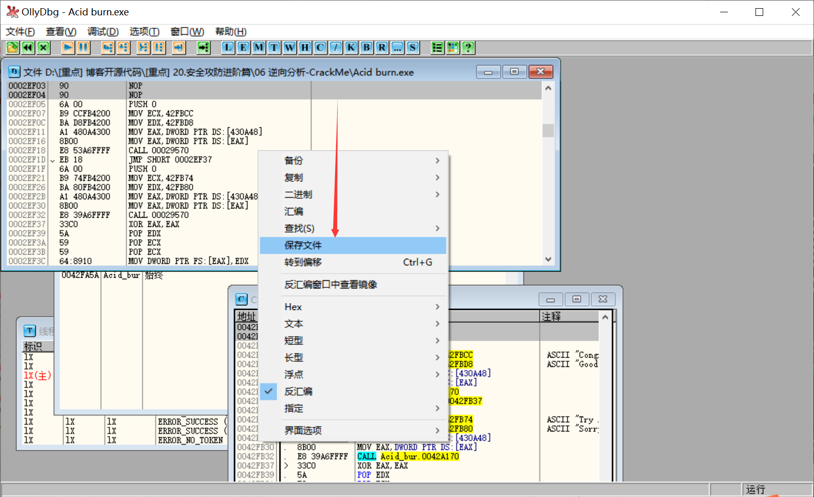This screenshot has width=814, height=497.
Task: Click scroll up arrow in file dump window
Action: 548,88
